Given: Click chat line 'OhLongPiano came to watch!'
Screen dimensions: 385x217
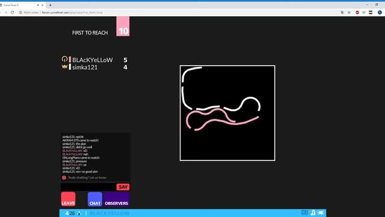Looking at the screenshot, I should 81,158.
